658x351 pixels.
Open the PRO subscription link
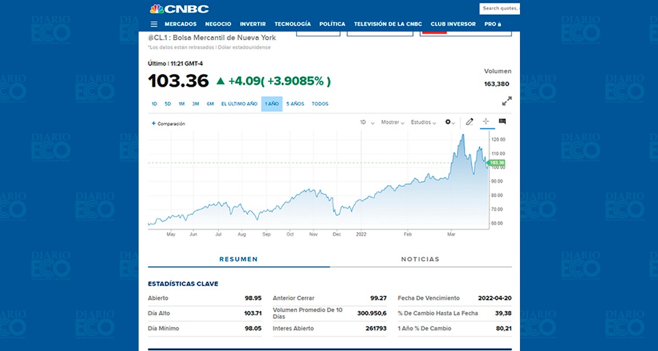coord(492,25)
